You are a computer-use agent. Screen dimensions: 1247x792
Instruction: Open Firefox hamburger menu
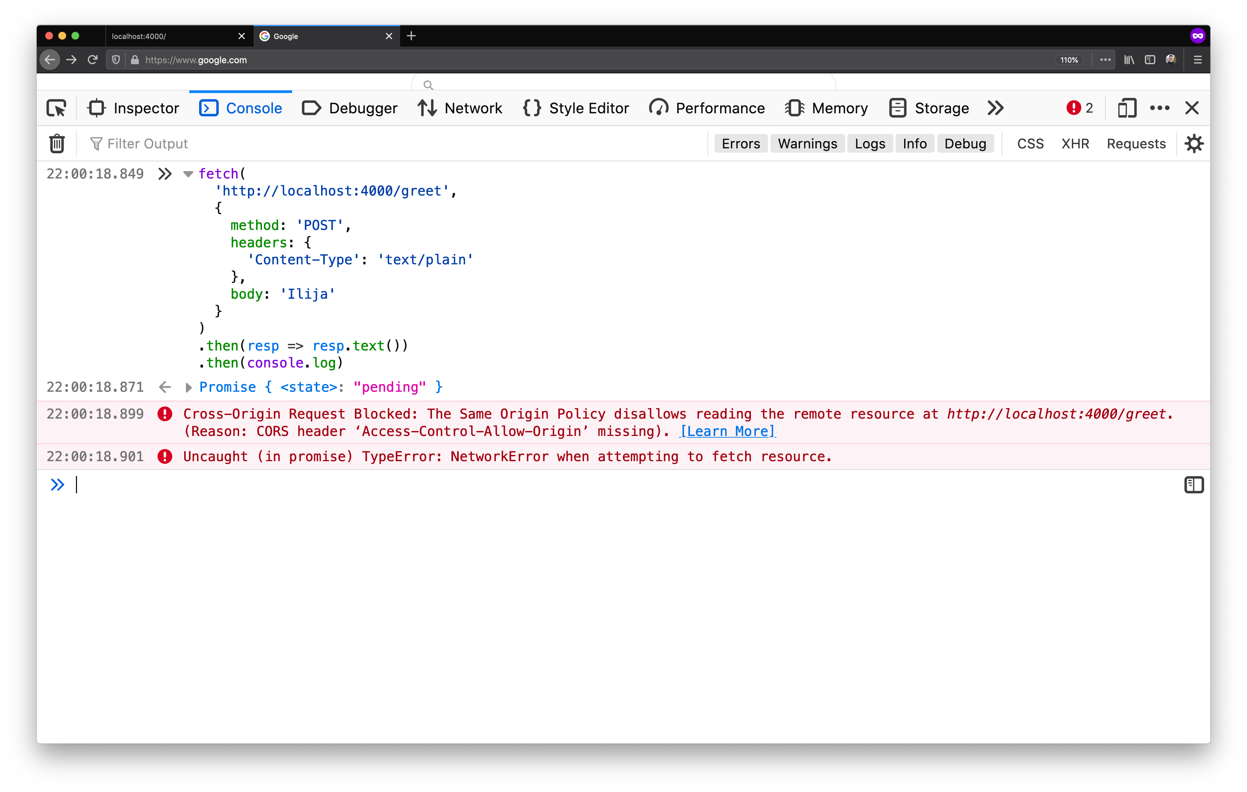(x=1197, y=60)
